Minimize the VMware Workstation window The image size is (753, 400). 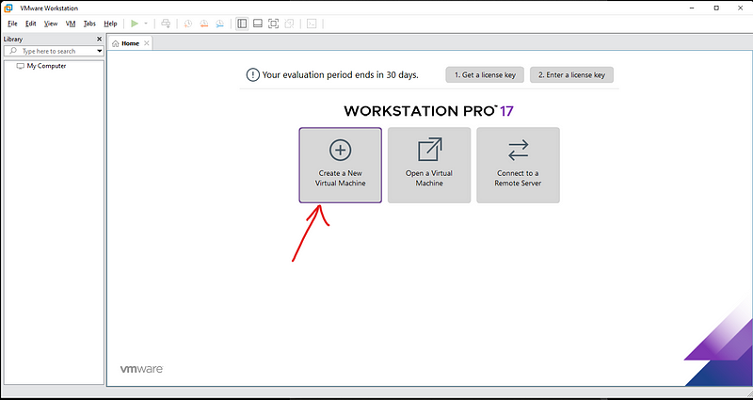tap(692, 8)
